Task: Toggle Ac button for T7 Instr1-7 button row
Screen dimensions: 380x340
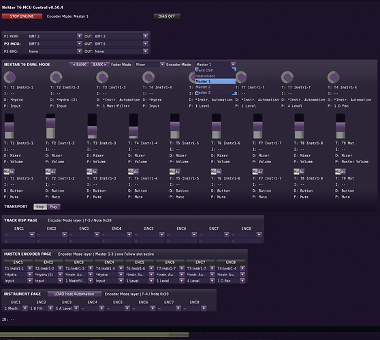Action: [261, 171]
